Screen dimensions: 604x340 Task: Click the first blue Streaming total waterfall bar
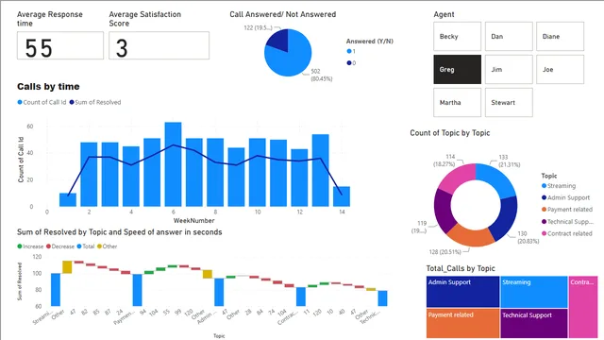(x=56, y=290)
